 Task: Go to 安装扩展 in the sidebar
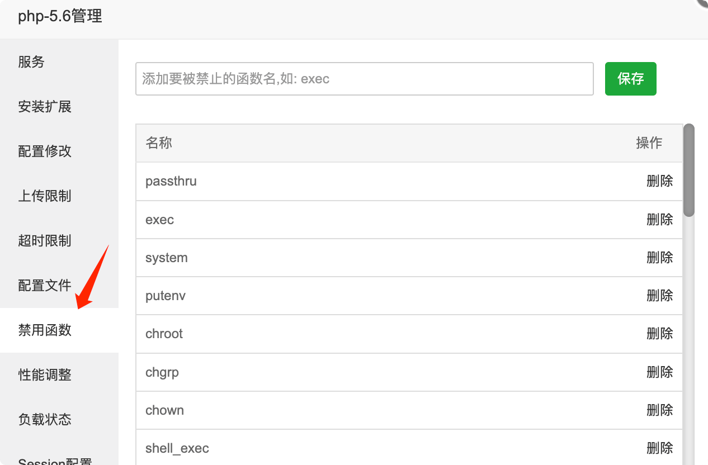[45, 107]
